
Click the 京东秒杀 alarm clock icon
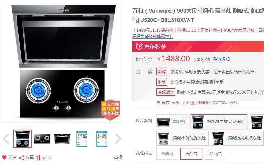[139, 46]
